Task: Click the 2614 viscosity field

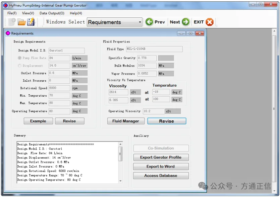Action: pyautogui.click(x=118, y=92)
